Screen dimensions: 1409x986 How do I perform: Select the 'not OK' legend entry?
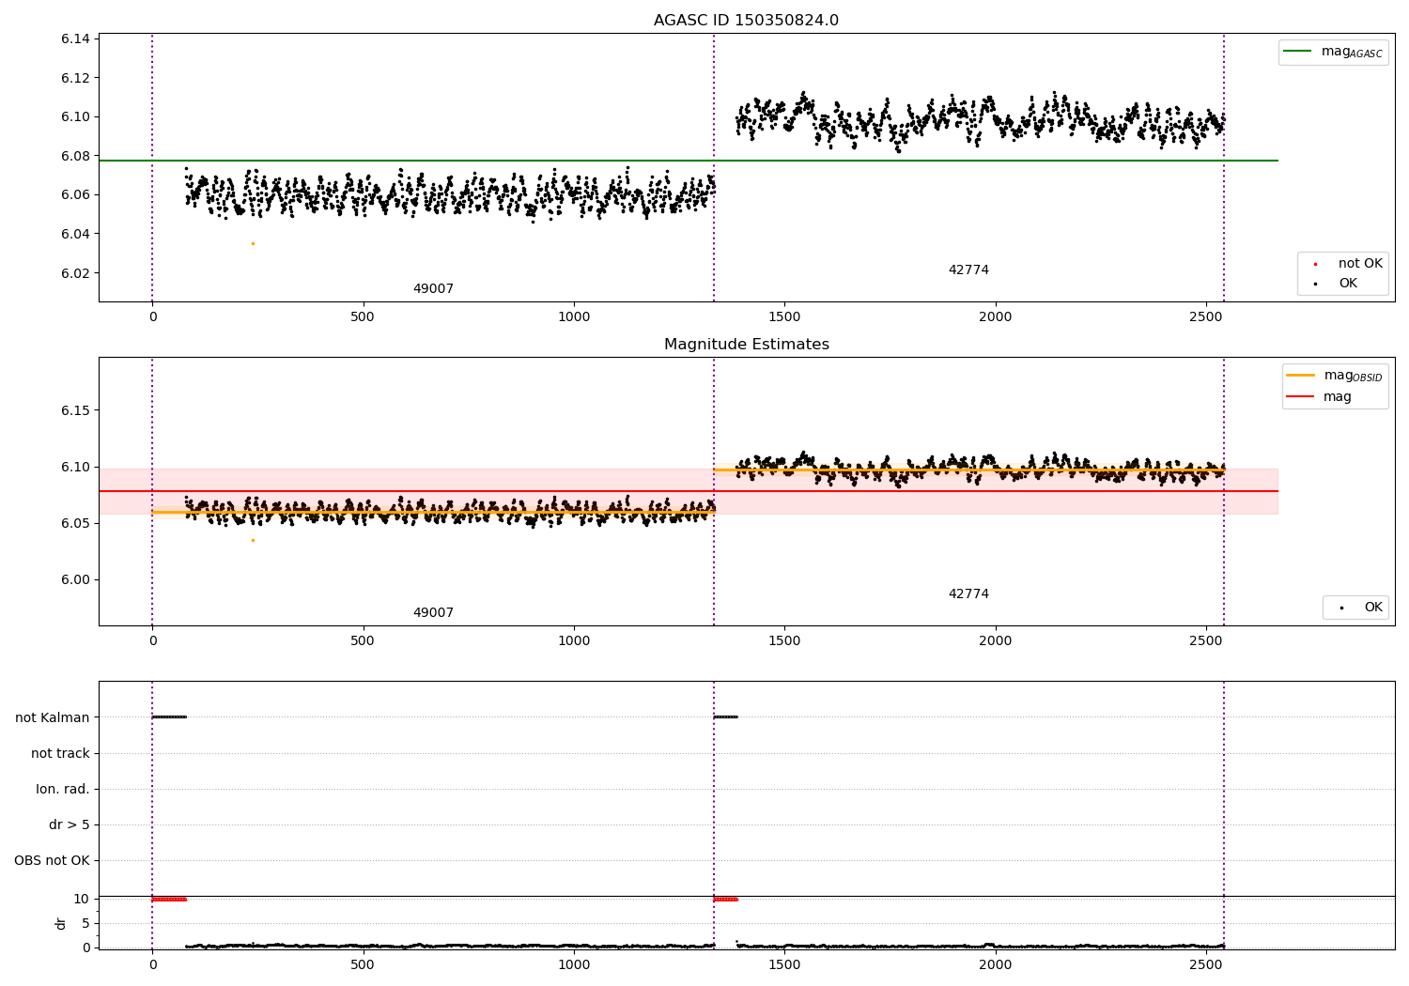[x=1342, y=264]
